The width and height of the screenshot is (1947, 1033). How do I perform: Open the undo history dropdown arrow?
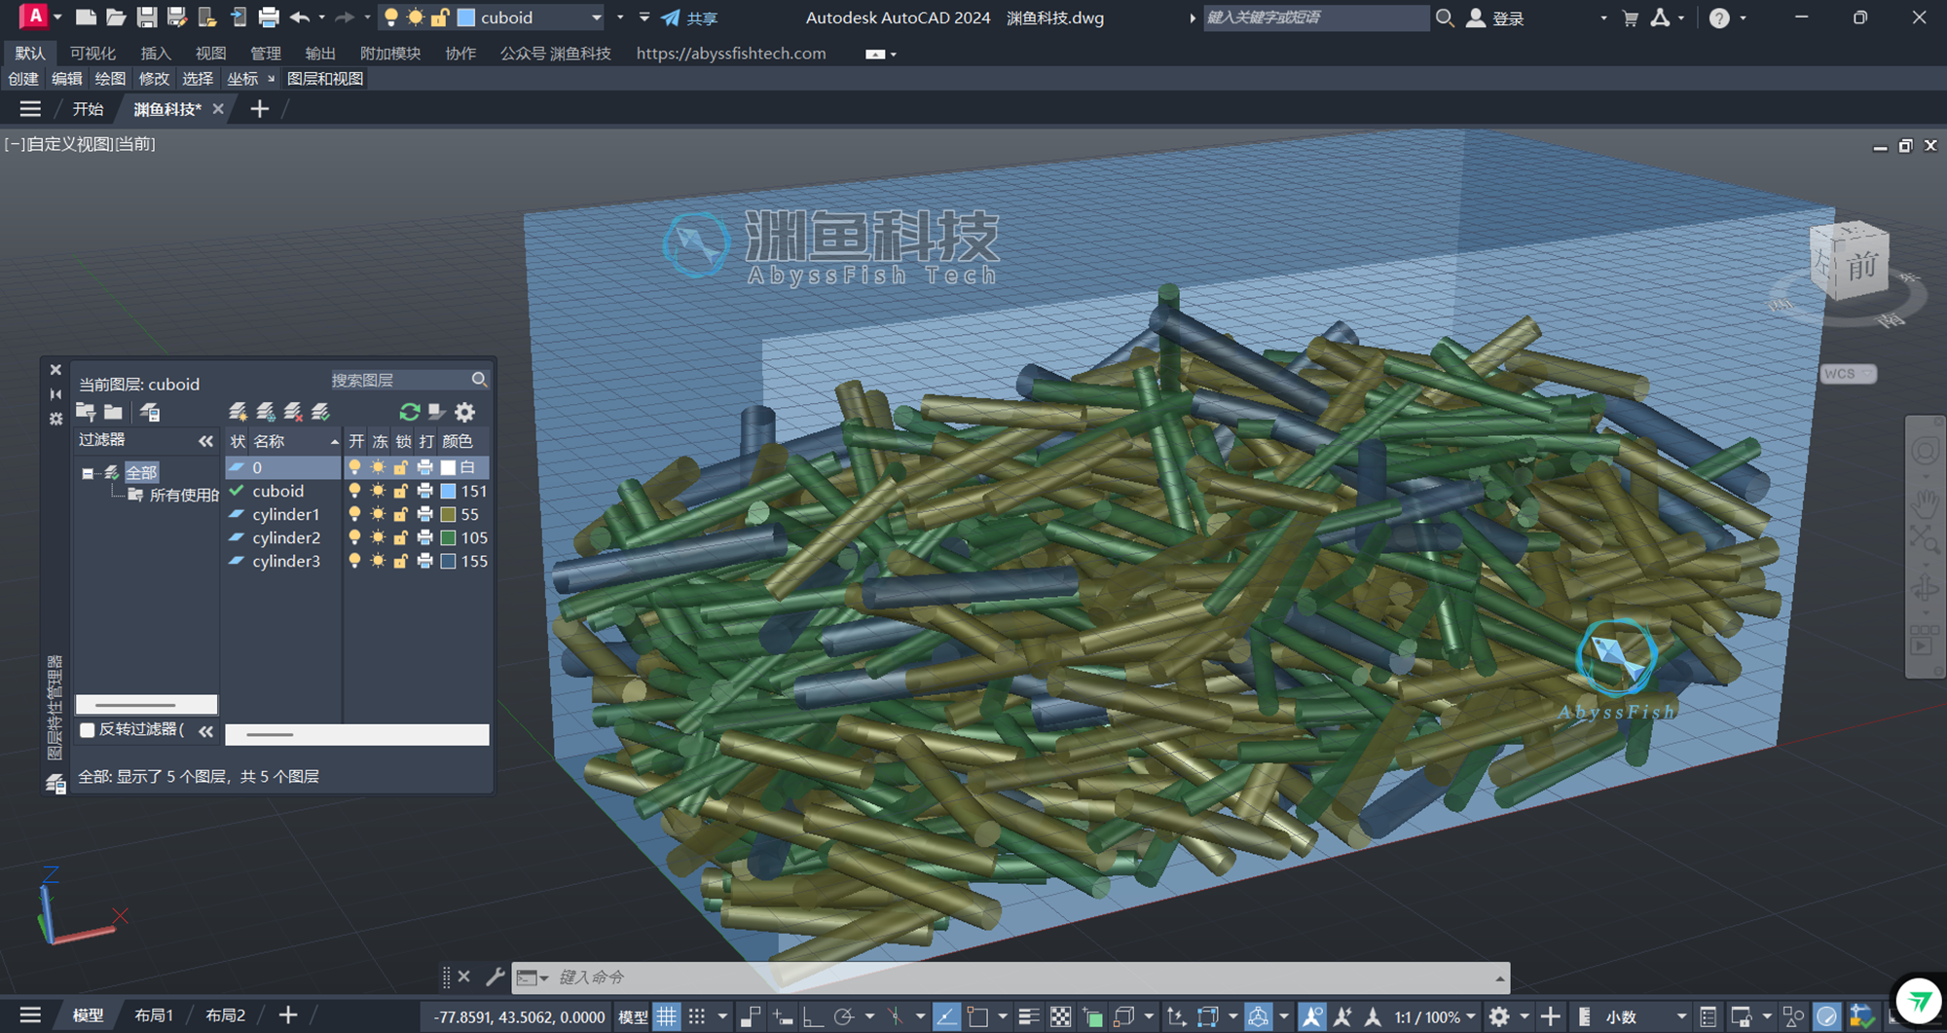[322, 18]
